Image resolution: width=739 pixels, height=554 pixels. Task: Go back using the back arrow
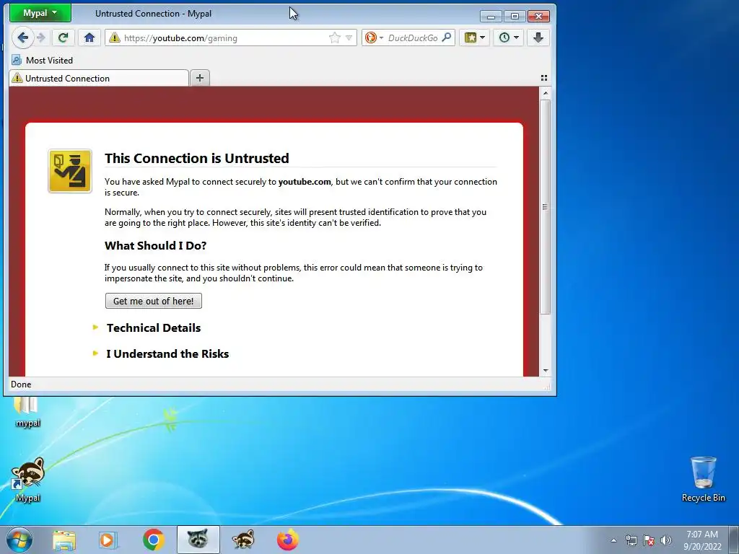pos(22,38)
